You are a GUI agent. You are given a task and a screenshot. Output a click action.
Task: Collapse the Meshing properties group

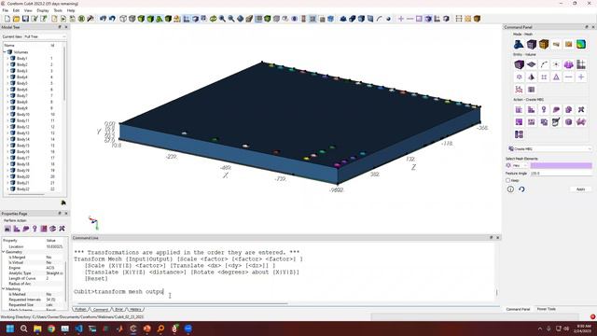4,288
